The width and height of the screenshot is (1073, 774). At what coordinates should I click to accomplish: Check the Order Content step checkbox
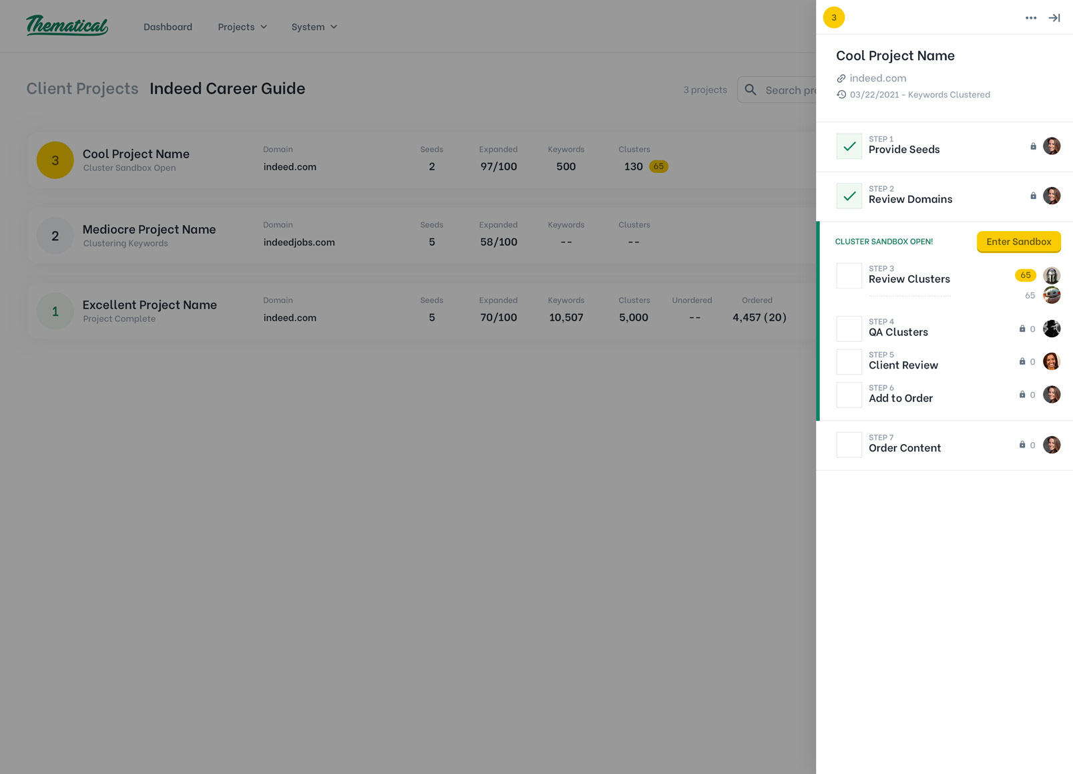click(849, 445)
